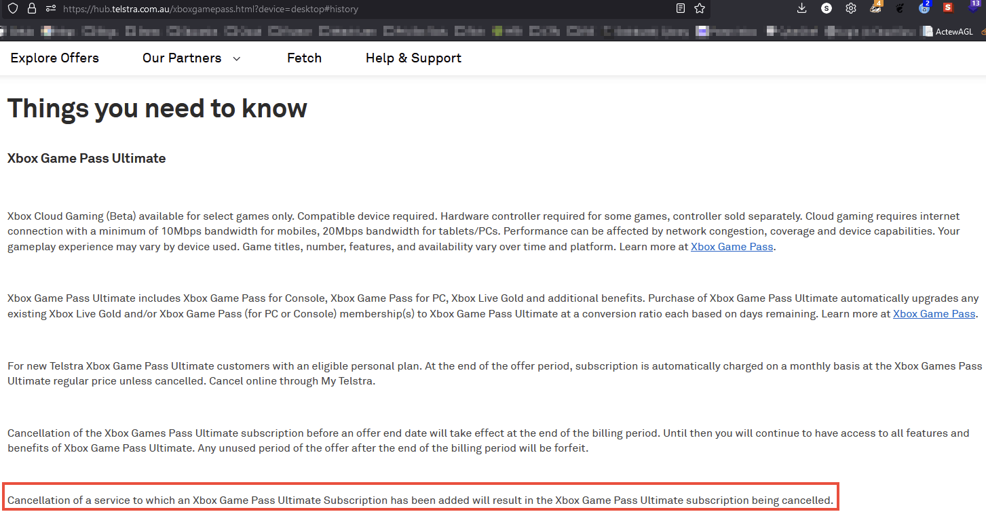Click the blue extension icon with badge 2
The width and height of the screenshot is (986, 512).
[x=924, y=7]
